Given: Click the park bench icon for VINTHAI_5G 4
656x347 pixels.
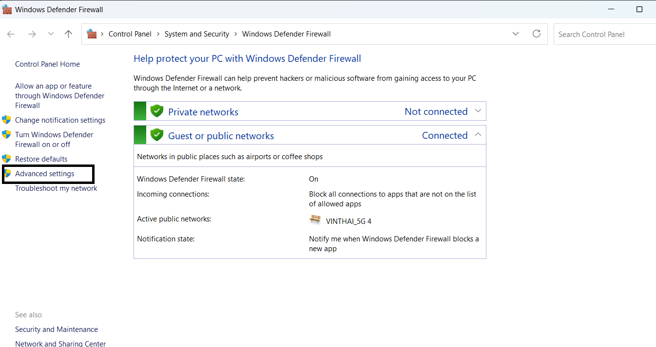Looking at the screenshot, I should [315, 220].
